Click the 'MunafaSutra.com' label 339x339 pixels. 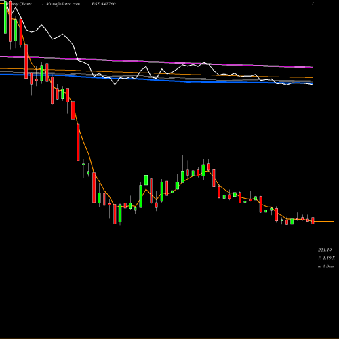coord(63,4)
